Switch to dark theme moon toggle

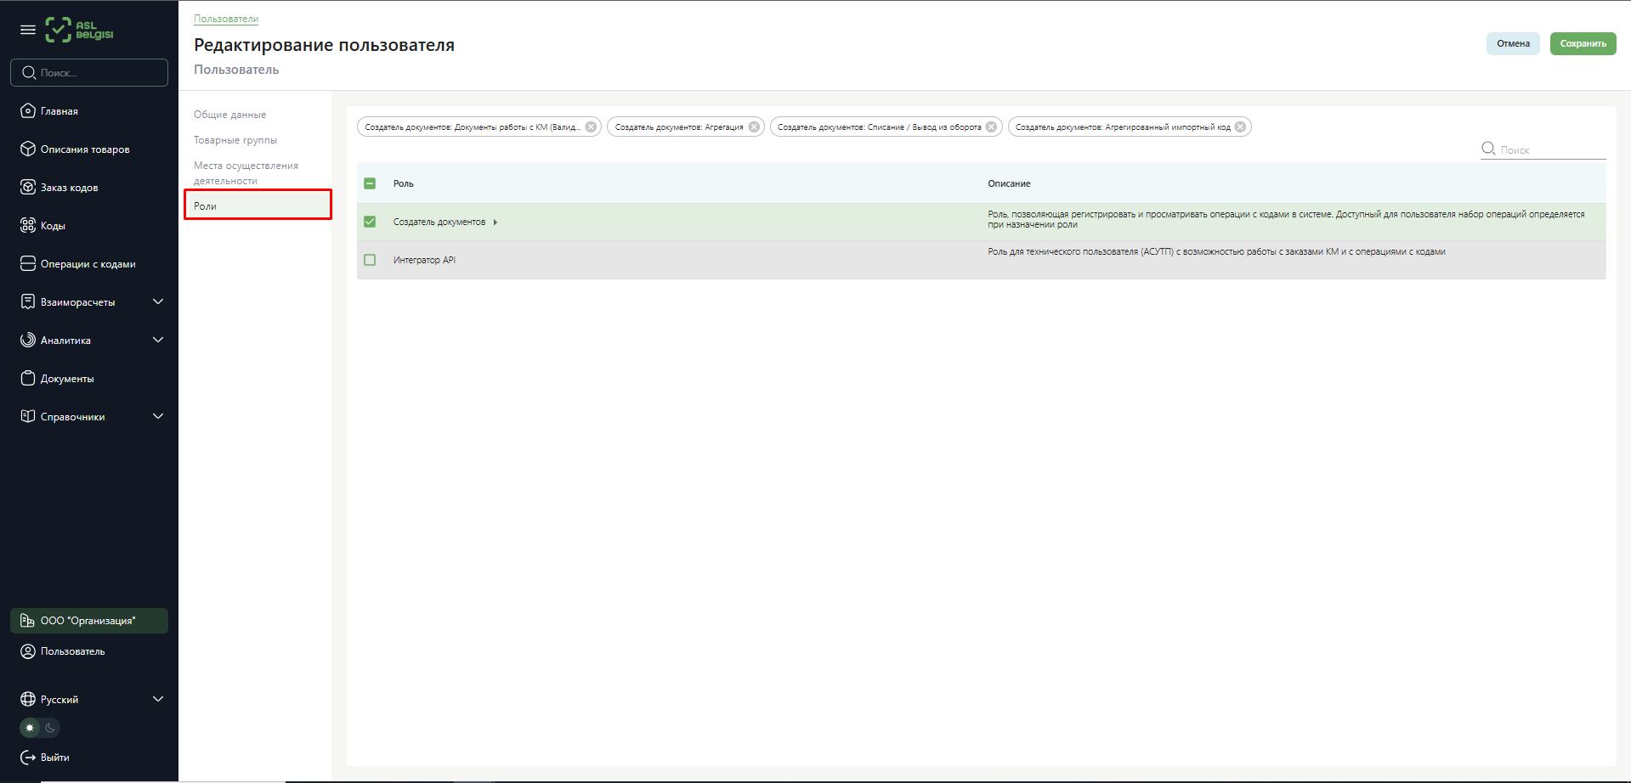(50, 728)
